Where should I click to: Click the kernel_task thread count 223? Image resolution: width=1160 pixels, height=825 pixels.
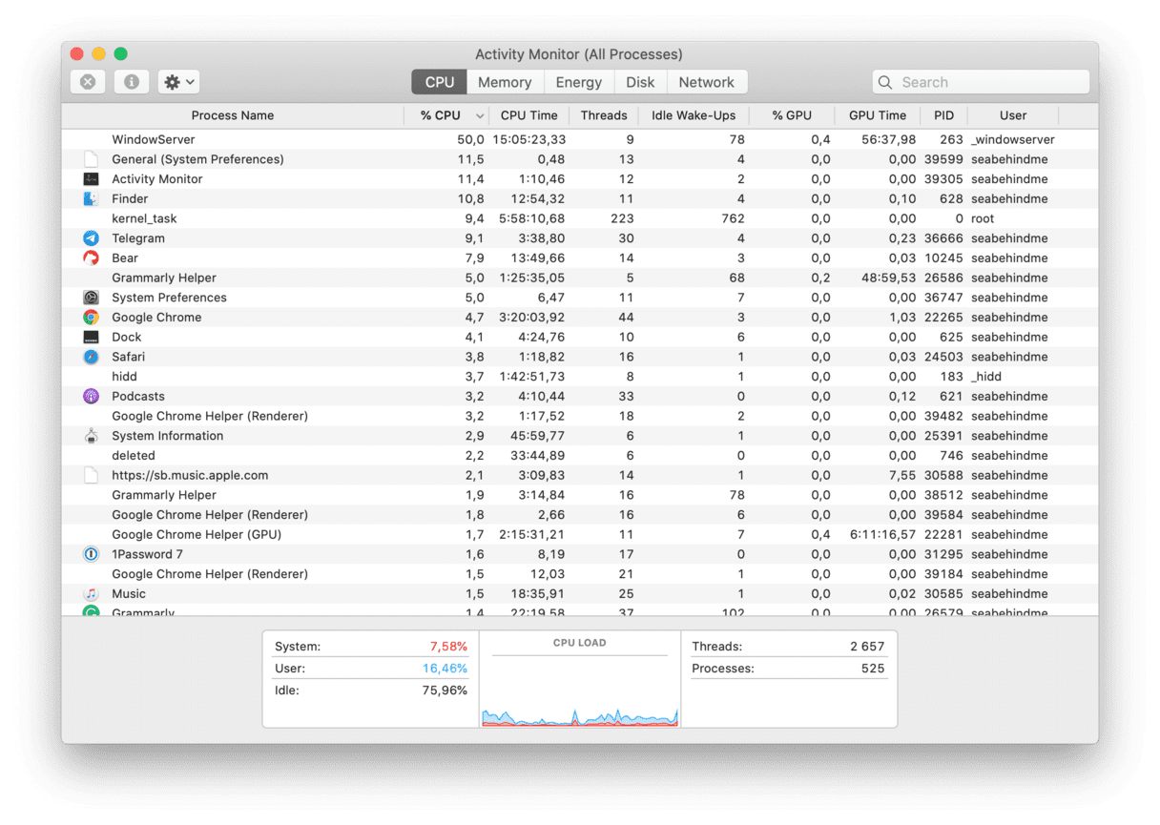click(x=622, y=218)
